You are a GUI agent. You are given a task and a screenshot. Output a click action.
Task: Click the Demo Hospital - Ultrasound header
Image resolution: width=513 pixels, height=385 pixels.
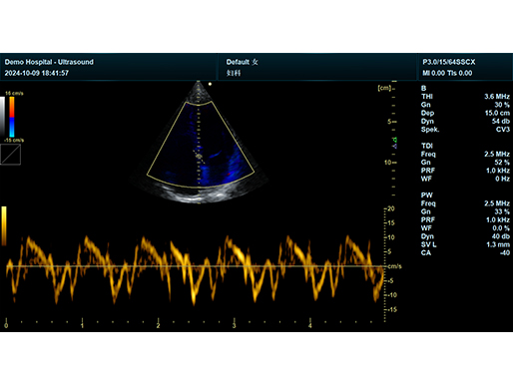click(x=49, y=62)
